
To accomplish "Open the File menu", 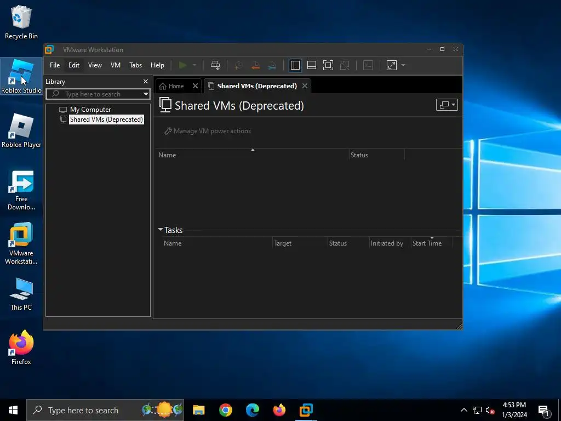I will (55, 65).
